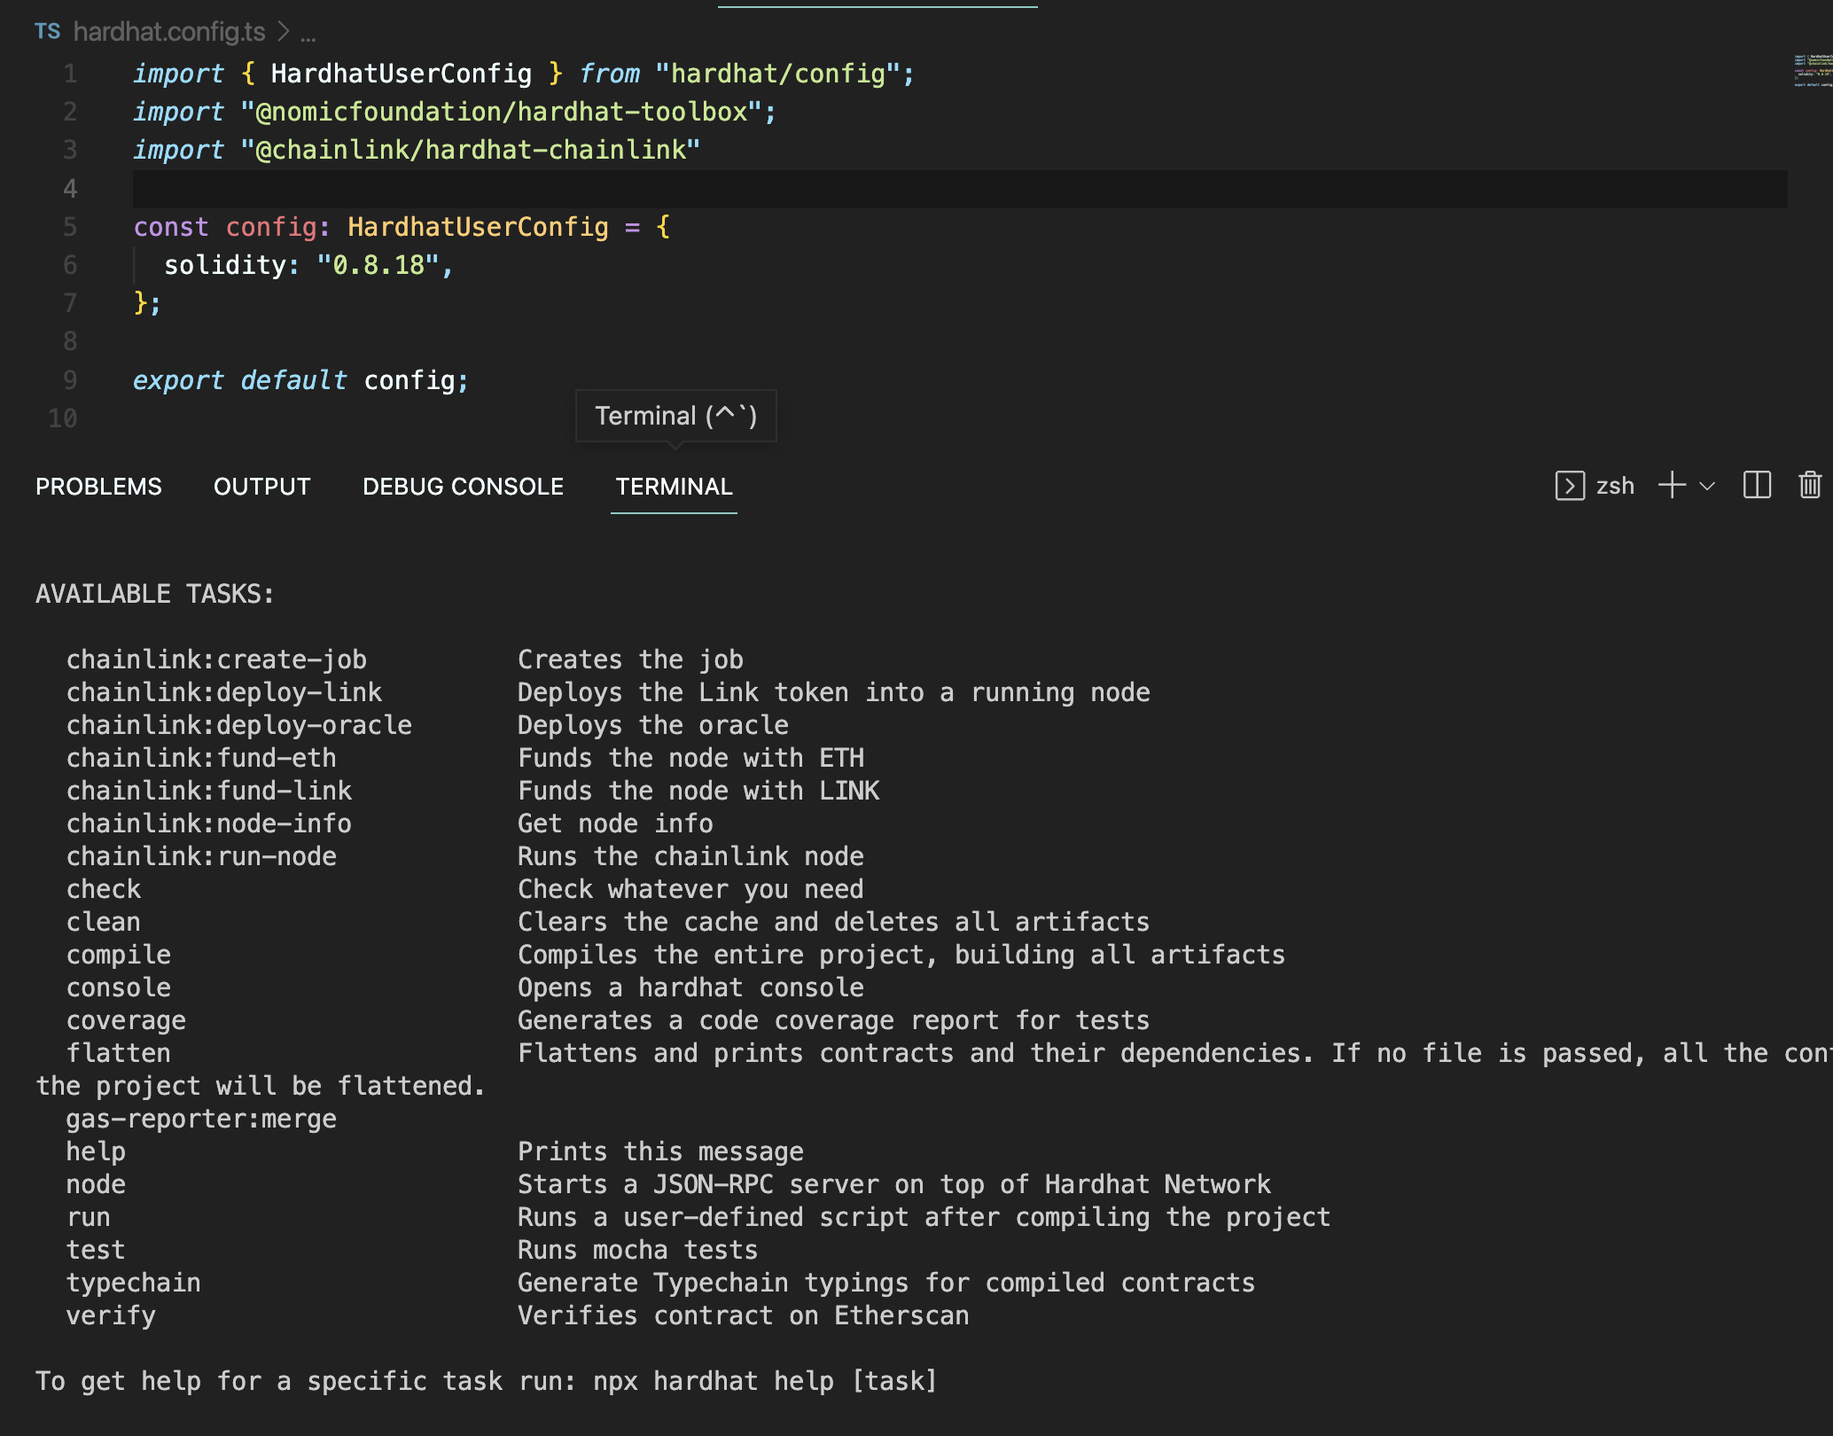Switch to the OUTPUT tab
Viewport: 1833px width, 1436px height.
[x=261, y=487]
